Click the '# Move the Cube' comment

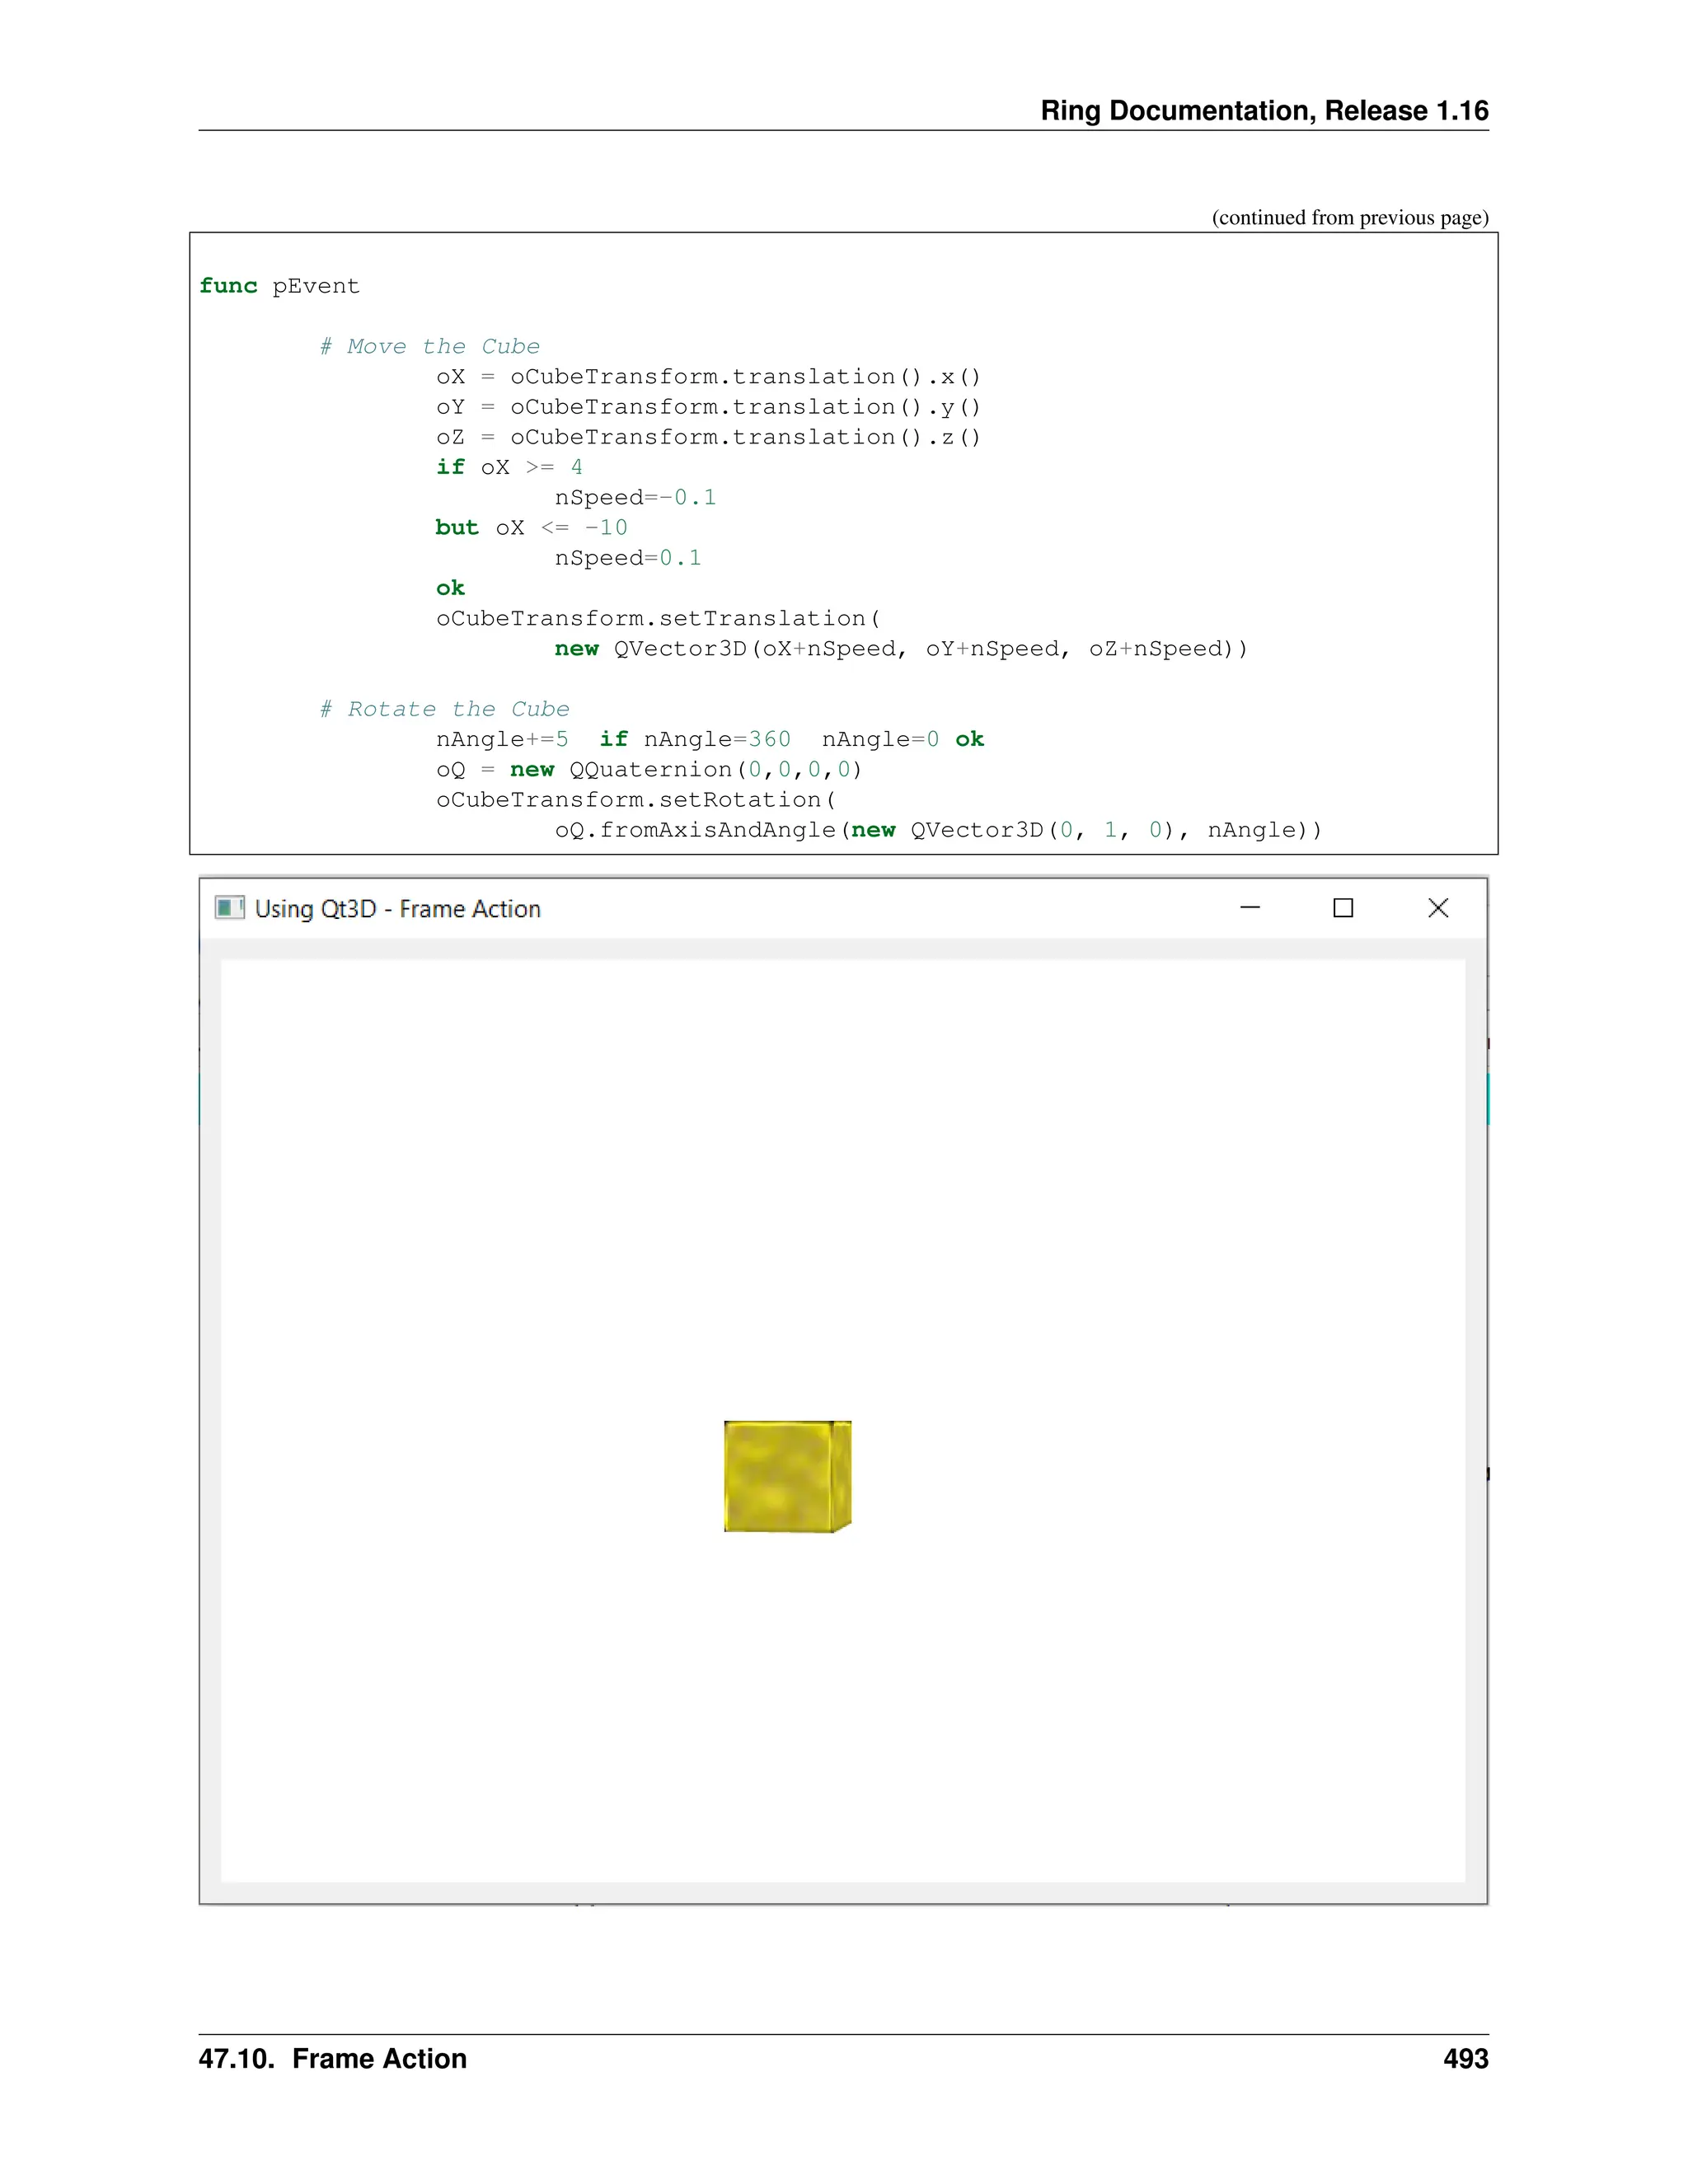pyautogui.click(x=430, y=347)
